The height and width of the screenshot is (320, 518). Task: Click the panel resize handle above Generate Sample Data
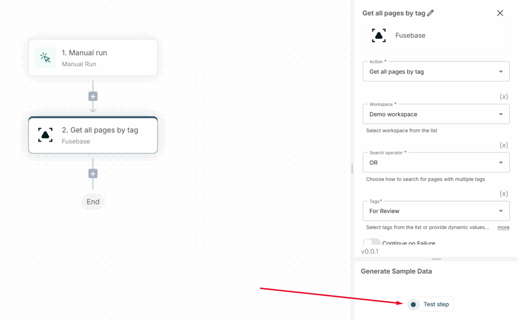pyautogui.click(x=436, y=259)
